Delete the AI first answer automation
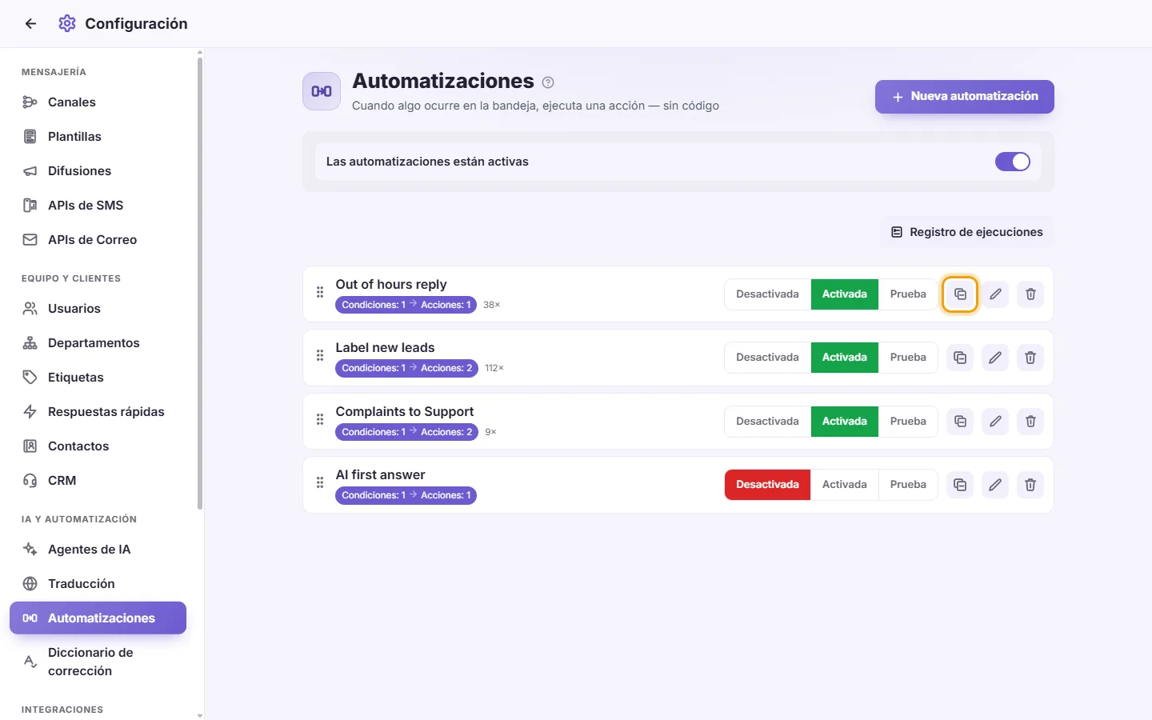The image size is (1152, 720). 1030,485
